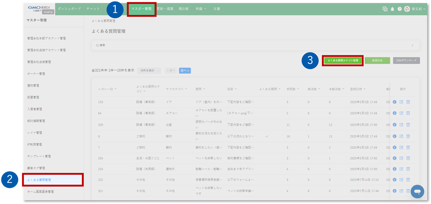Sort by 解決数 column header

[314, 89]
